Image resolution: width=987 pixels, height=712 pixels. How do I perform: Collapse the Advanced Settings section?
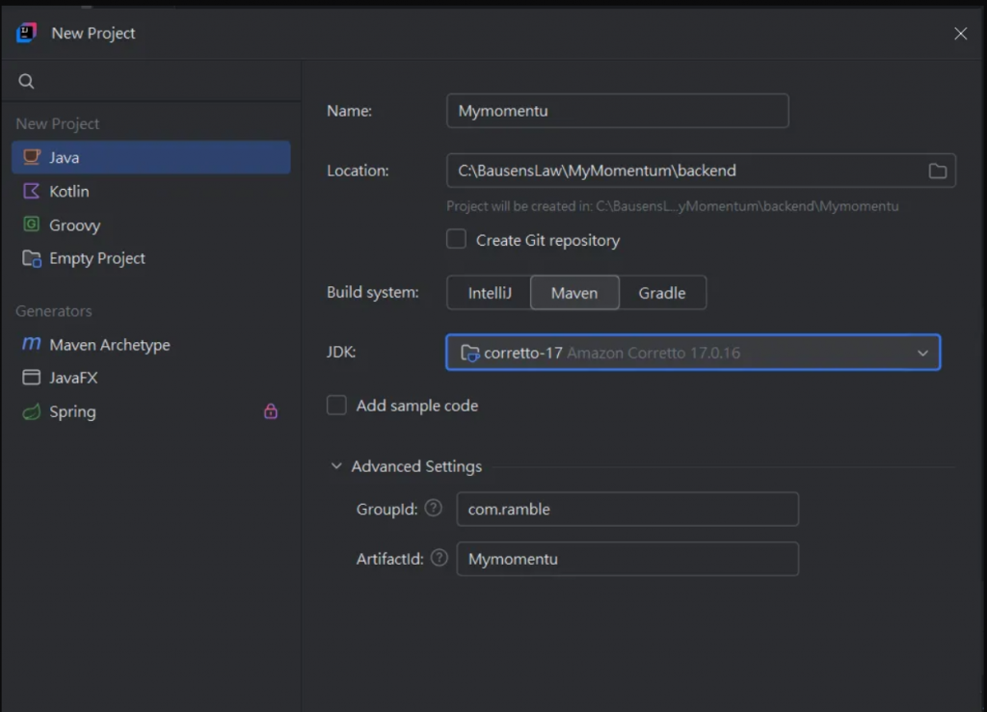336,466
